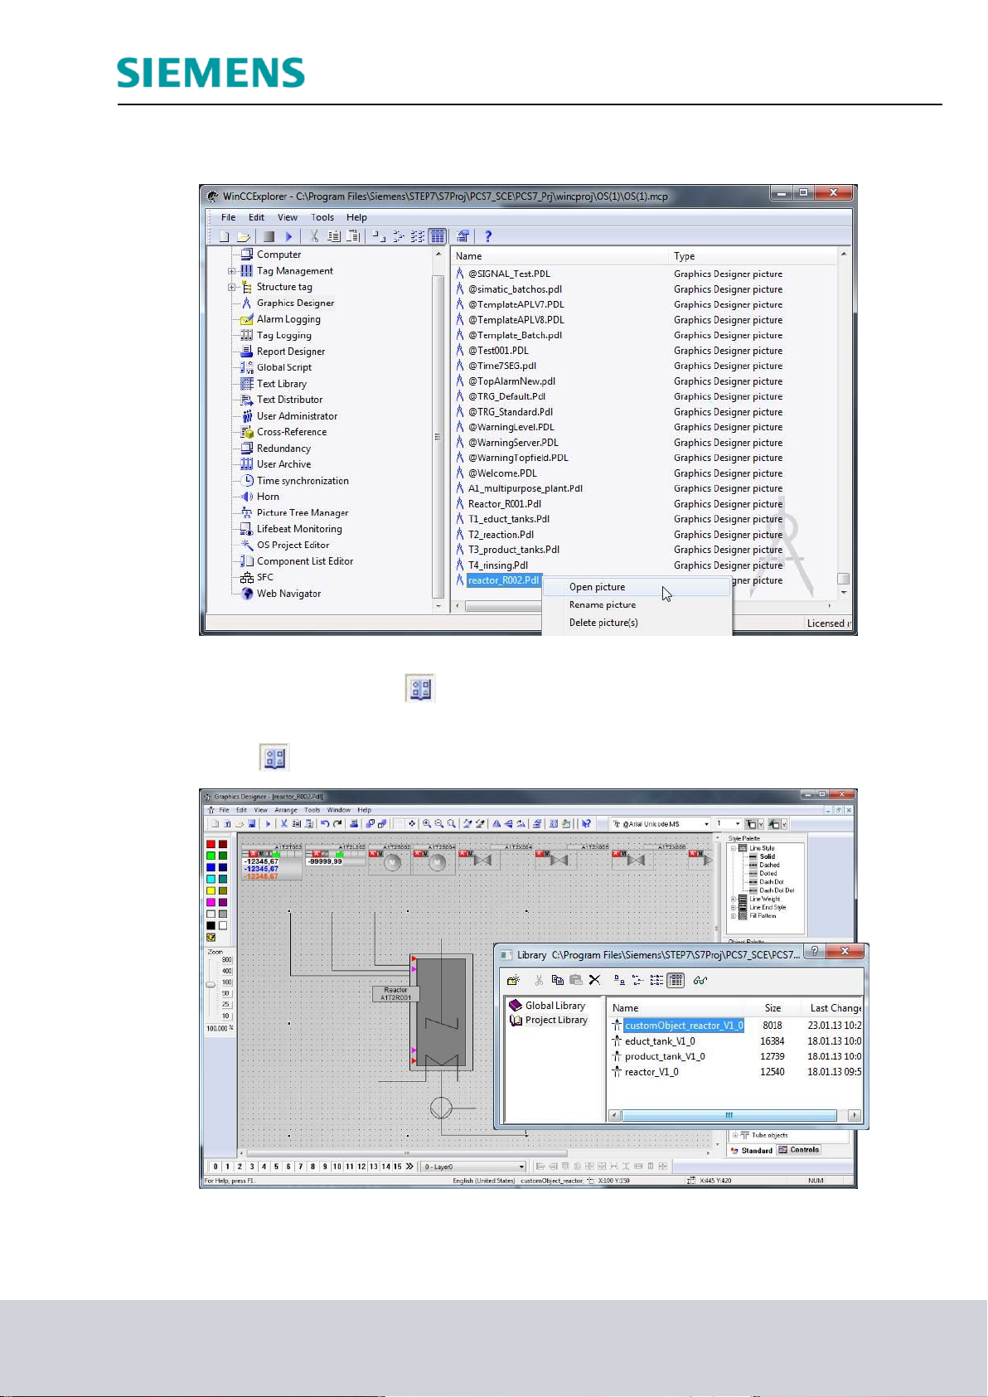This screenshot has height=1397, width=988.
Task: Select Reactor_R001.Pdl in the picture list
Action: coord(504,504)
